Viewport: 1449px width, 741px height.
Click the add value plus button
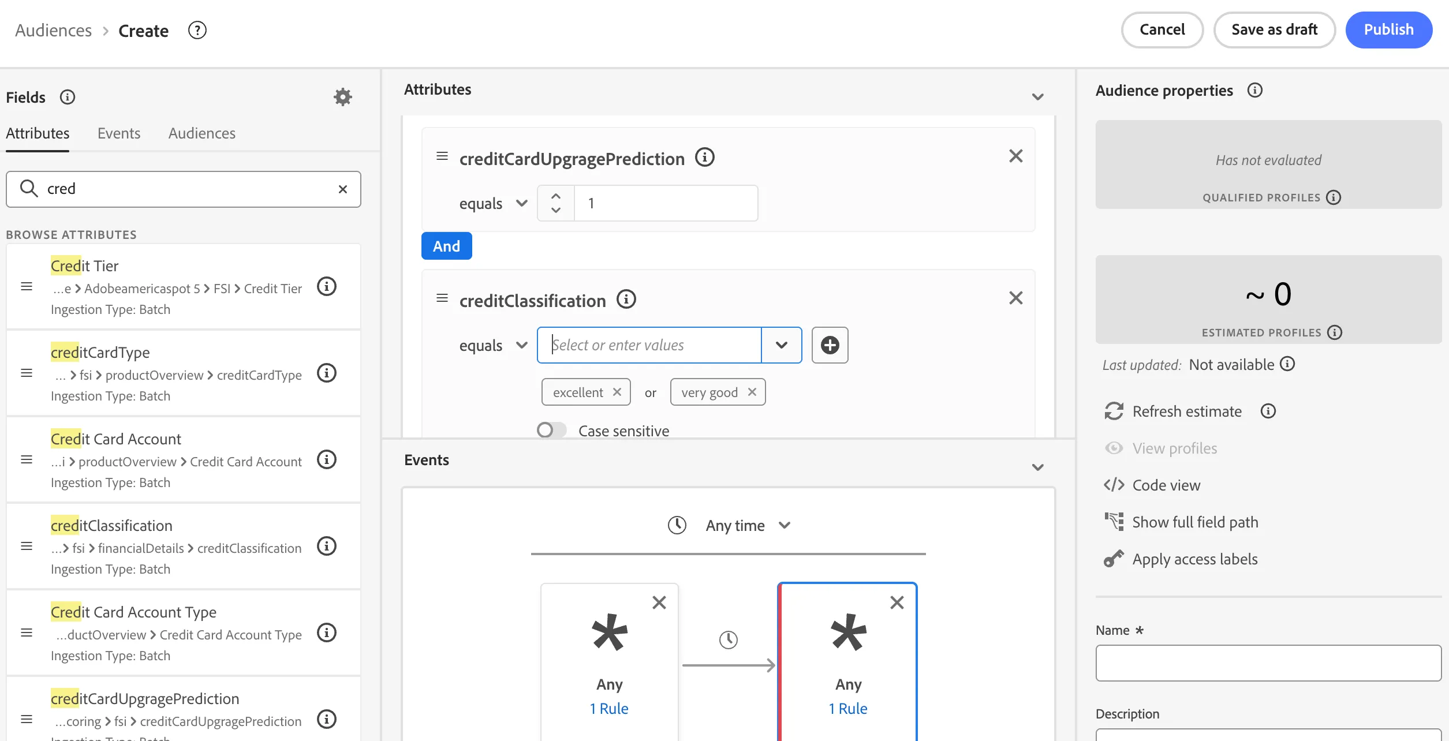point(830,345)
